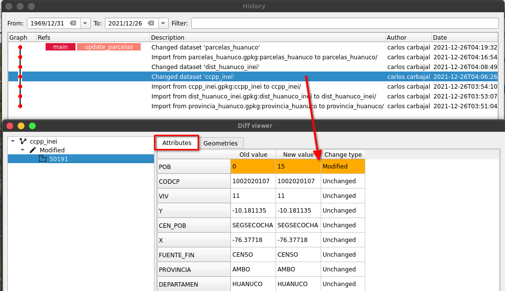Maximize the Diff viewer window
Screen dimensions: 505x291
pyautogui.click(x=32, y=126)
